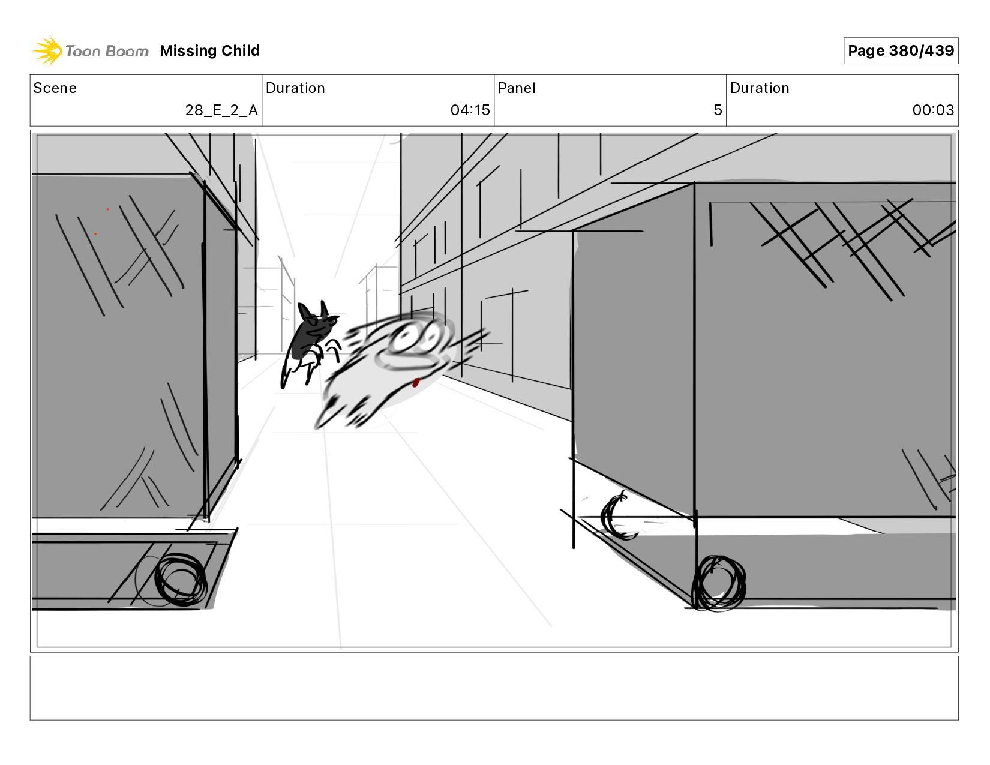990x765 pixels.
Task: Click the 'Panel' header label
Action: click(517, 88)
